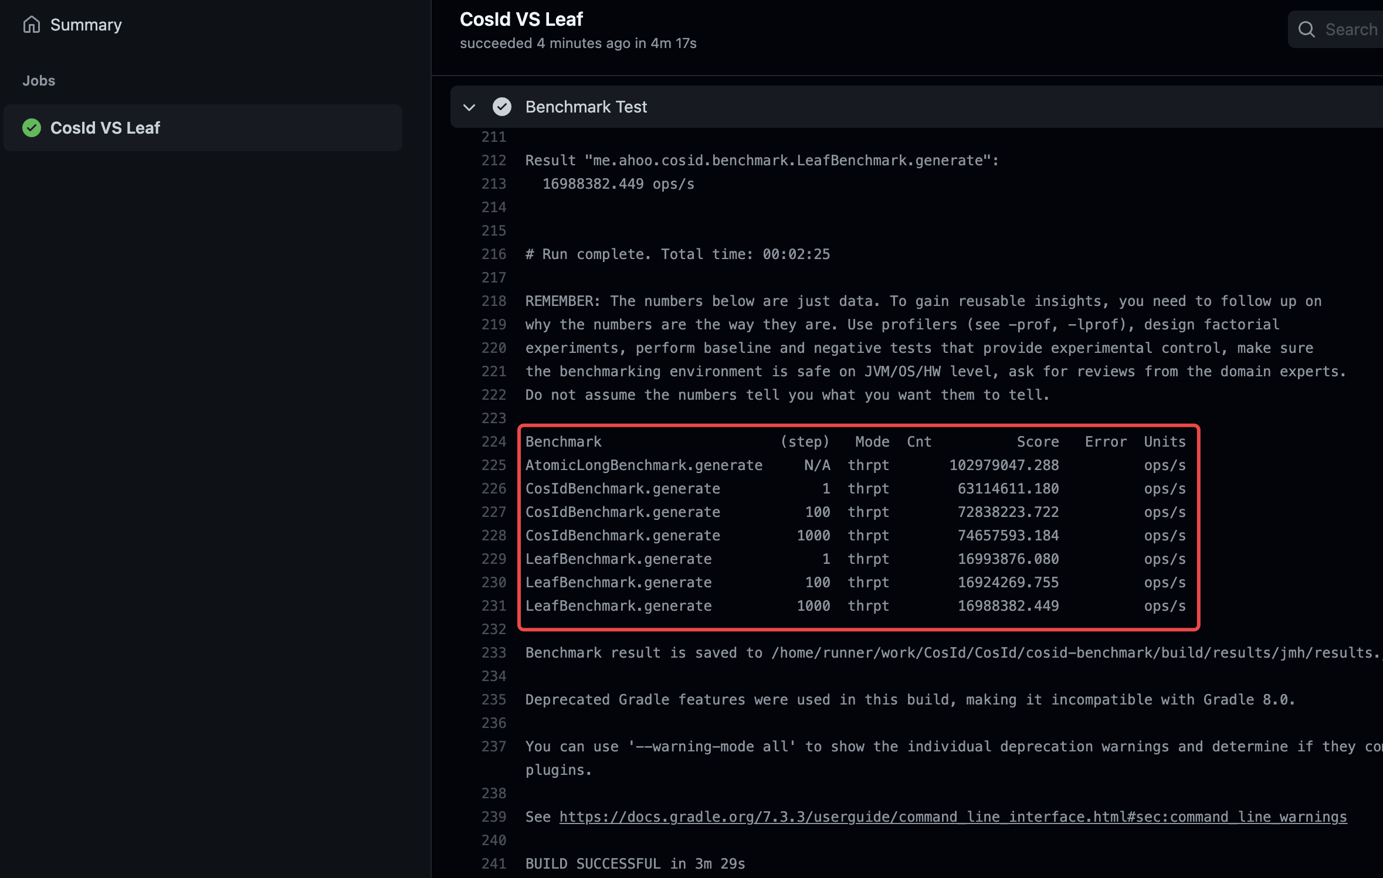Click the AtomicLongBenchmark.generate result row
The image size is (1383, 878).
coord(643,465)
